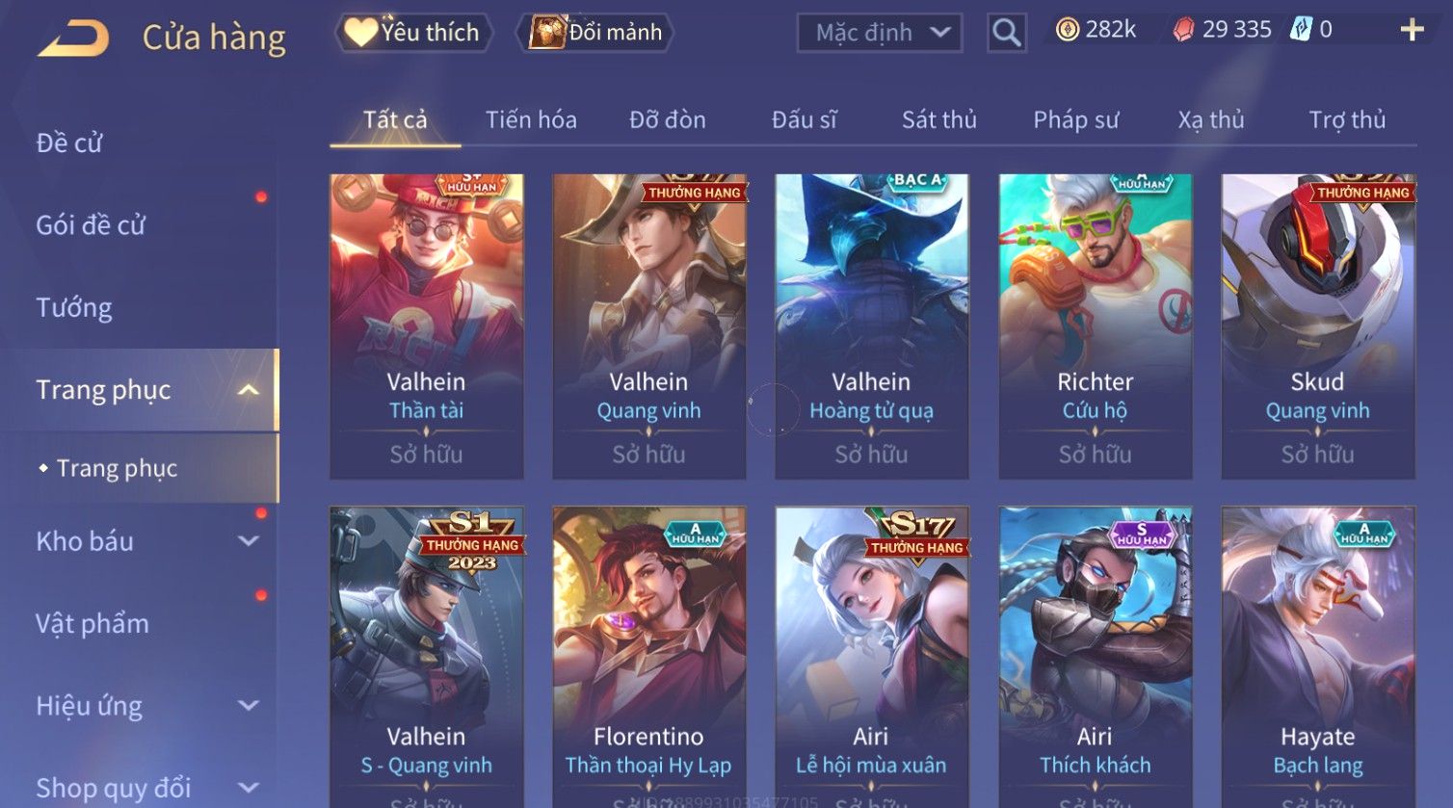The image size is (1453, 808).
Task: Go to Tướng in sidebar
Action: tap(74, 308)
